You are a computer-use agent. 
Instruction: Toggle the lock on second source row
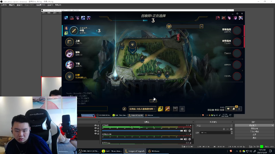pyautogui.click(x=98, y=128)
